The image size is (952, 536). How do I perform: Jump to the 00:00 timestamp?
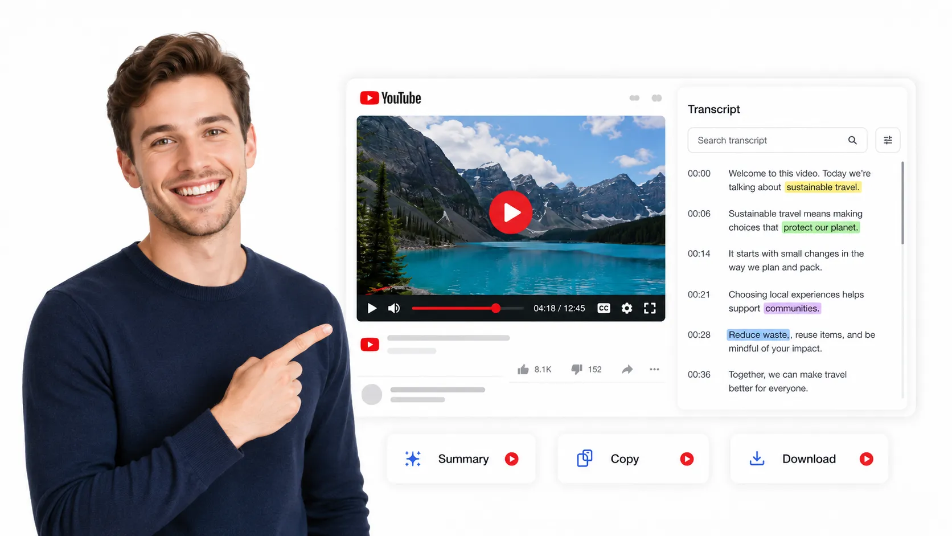[x=699, y=174]
